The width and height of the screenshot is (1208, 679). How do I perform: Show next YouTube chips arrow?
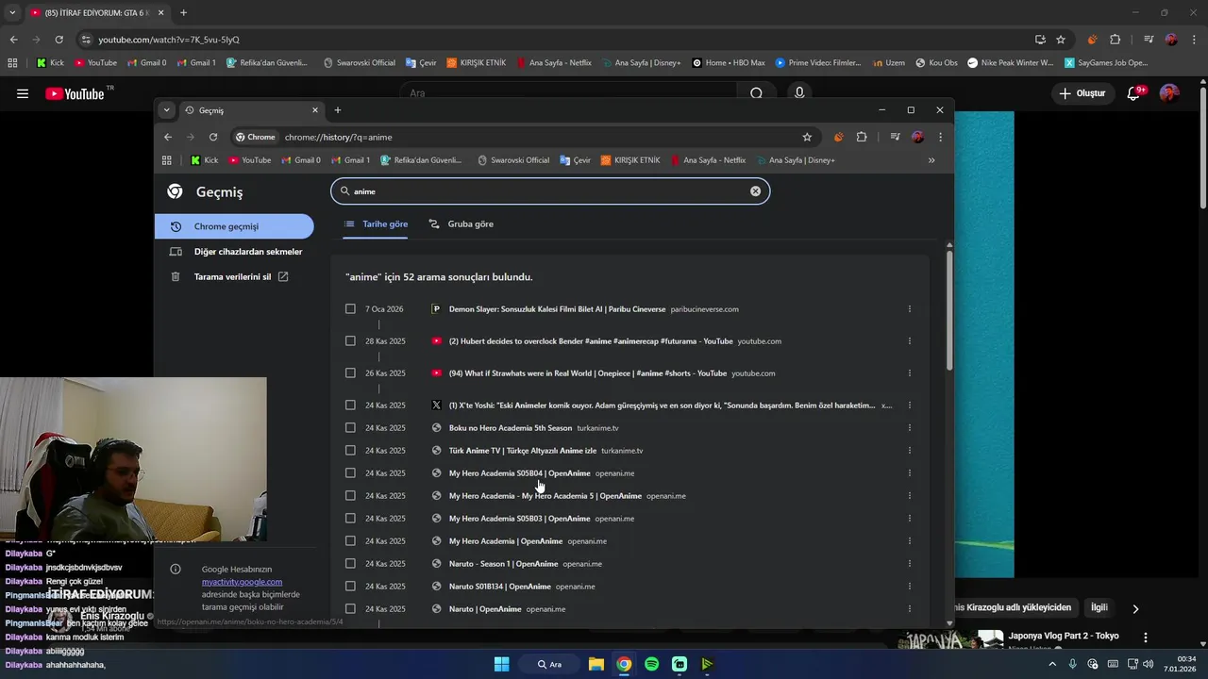(1135, 608)
